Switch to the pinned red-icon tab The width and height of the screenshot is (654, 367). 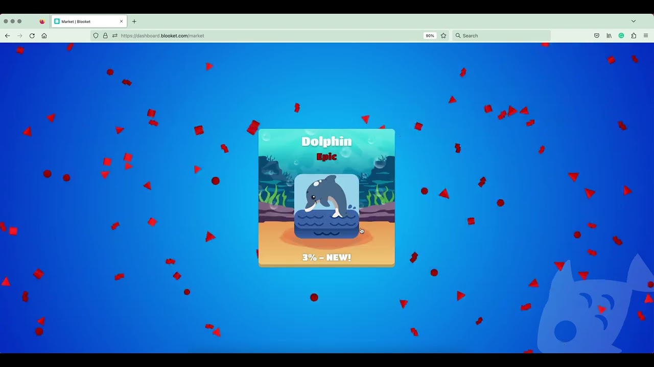[42, 21]
